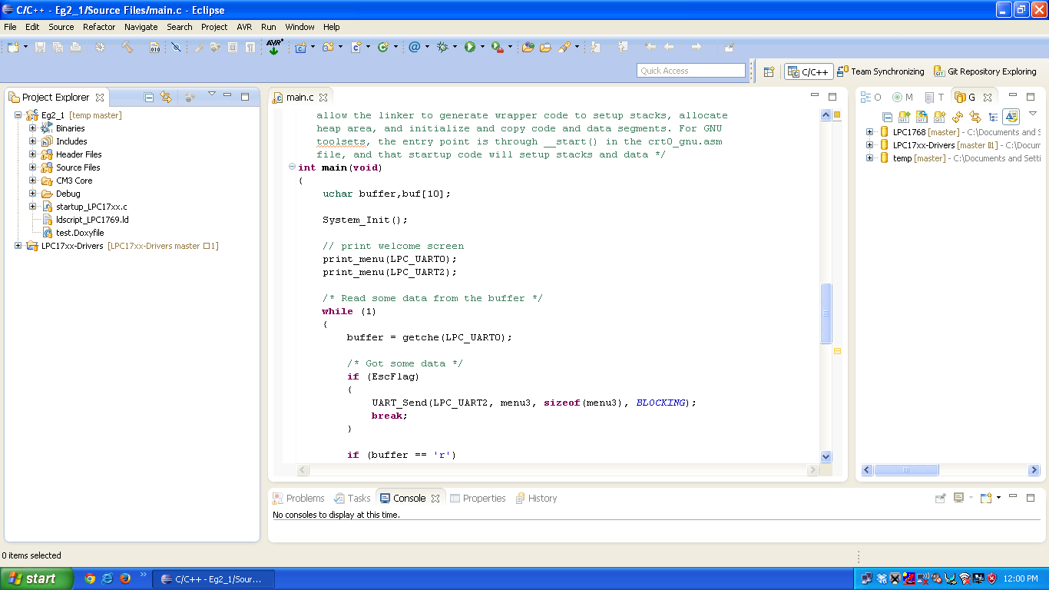
Task: Open the Run button dropdown arrow
Action: point(482,47)
